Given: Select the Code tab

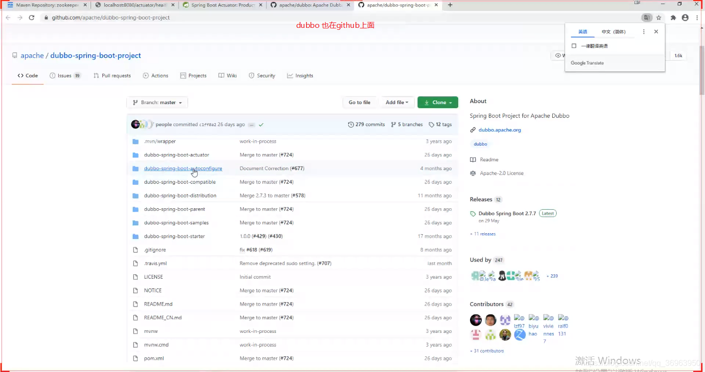Looking at the screenshot, I should click(x=28, y=76).
